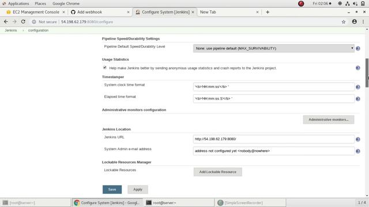Open the clipboard icon in top panel
This screenshot has height=207, width=369.
pyautogui.click(x=363, y=3)
